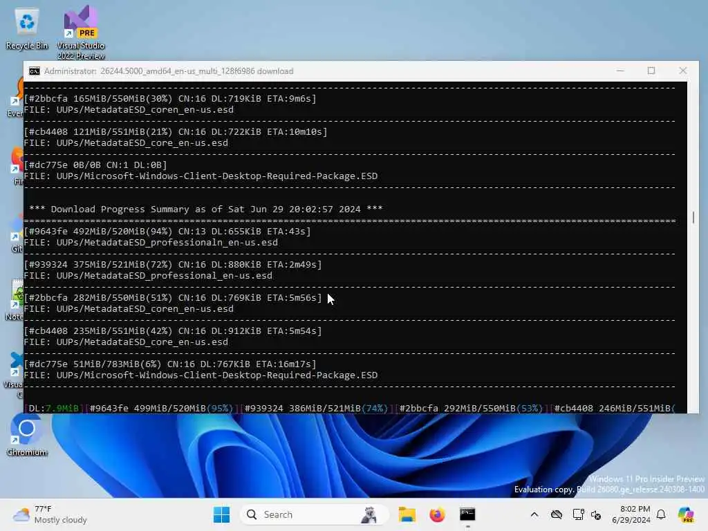Open the clock showing 8:02 PM
The height and width of the screenshot is (531, 708).
pos(631,514)
